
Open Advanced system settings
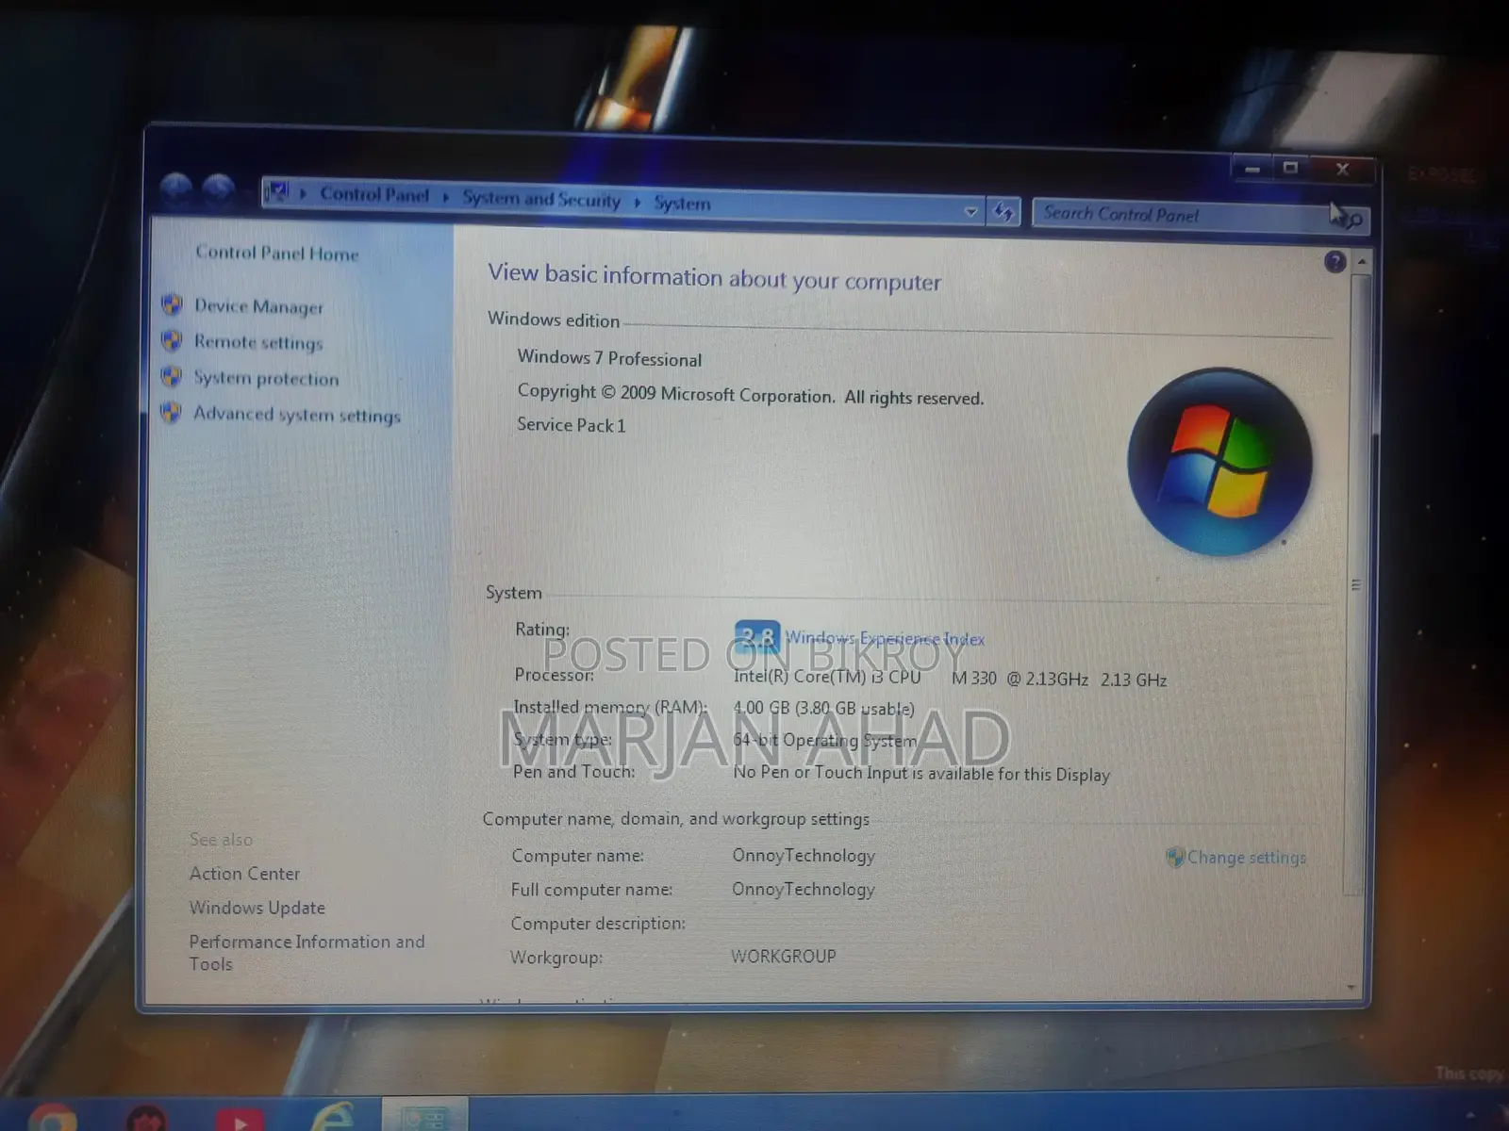pyautogui.click(x=297, y=415)
